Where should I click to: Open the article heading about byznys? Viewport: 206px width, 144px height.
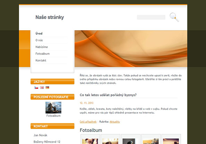(108, 95)
